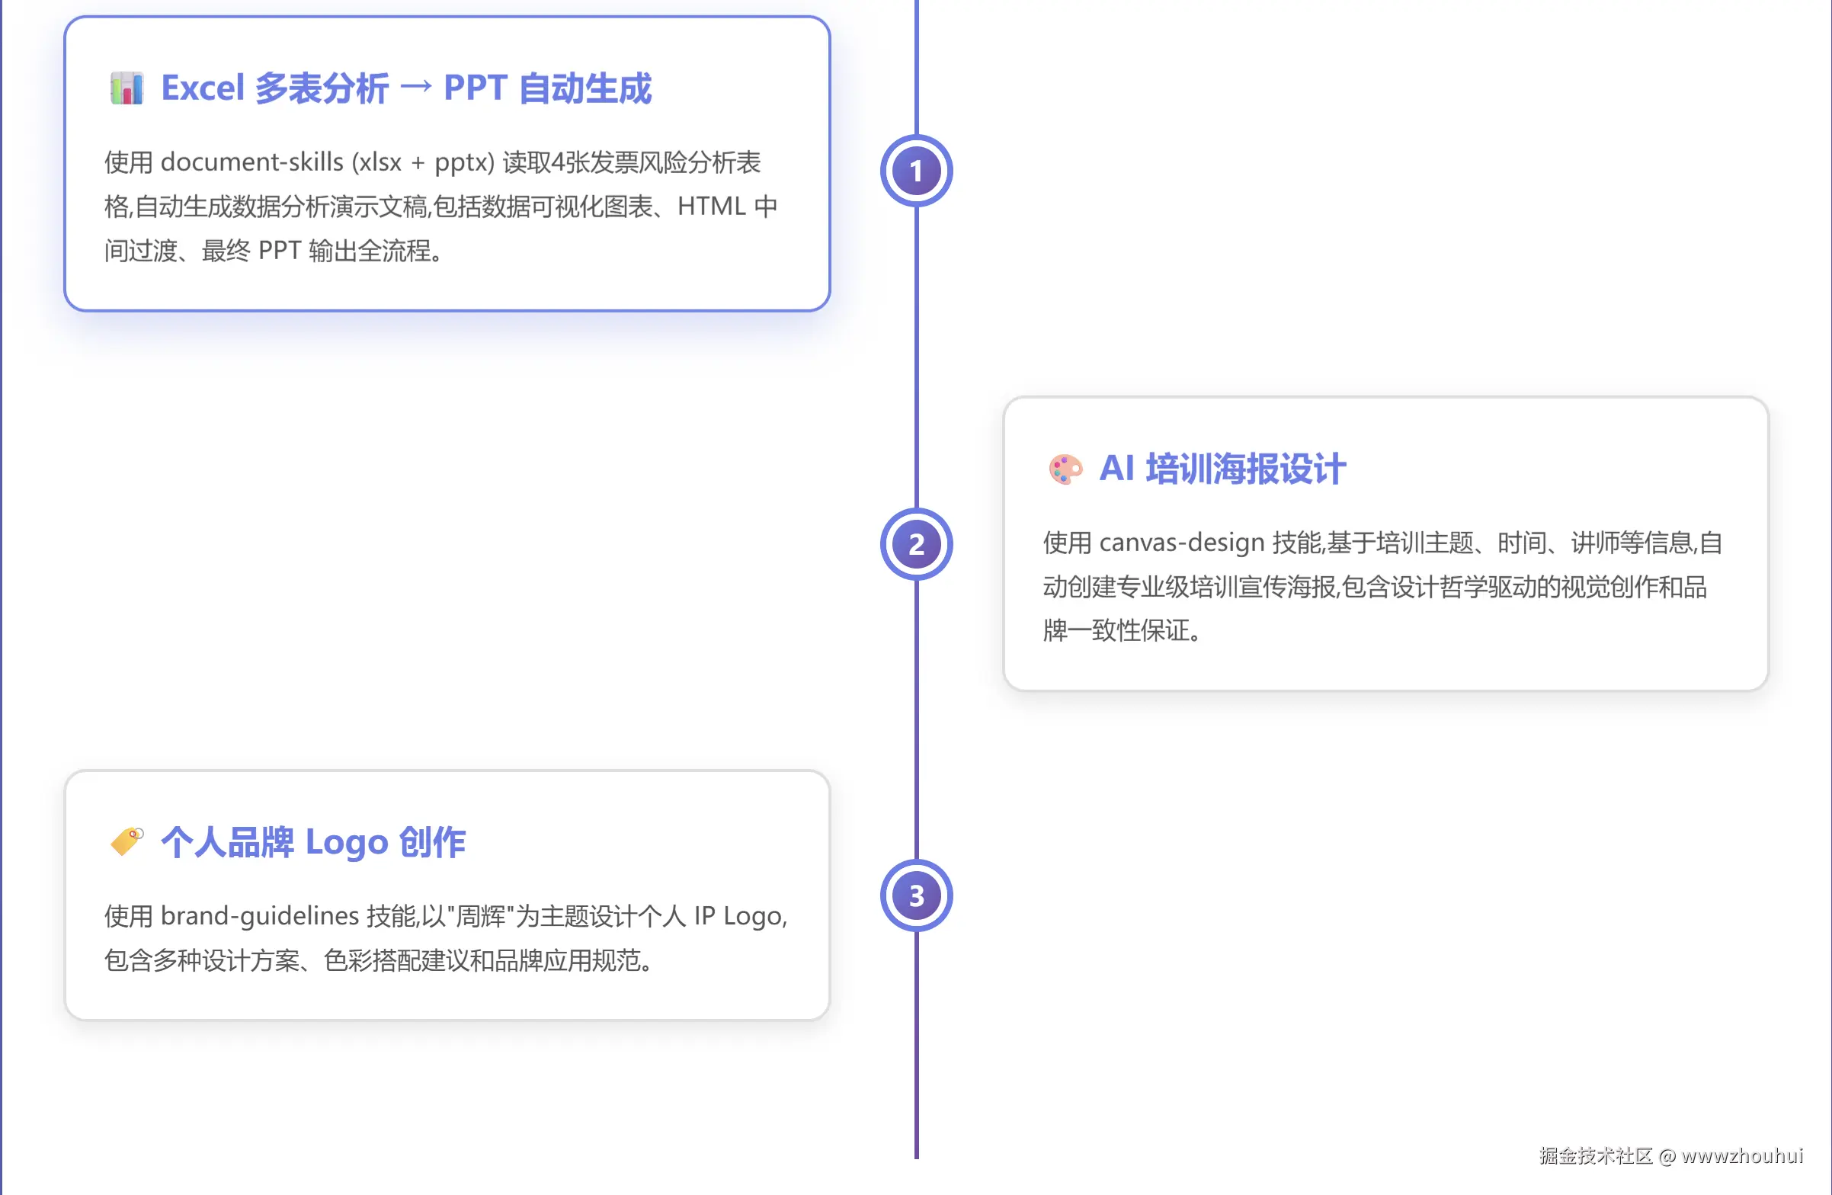
Task: Select timeline step marker 3
Action: (916, 895)
